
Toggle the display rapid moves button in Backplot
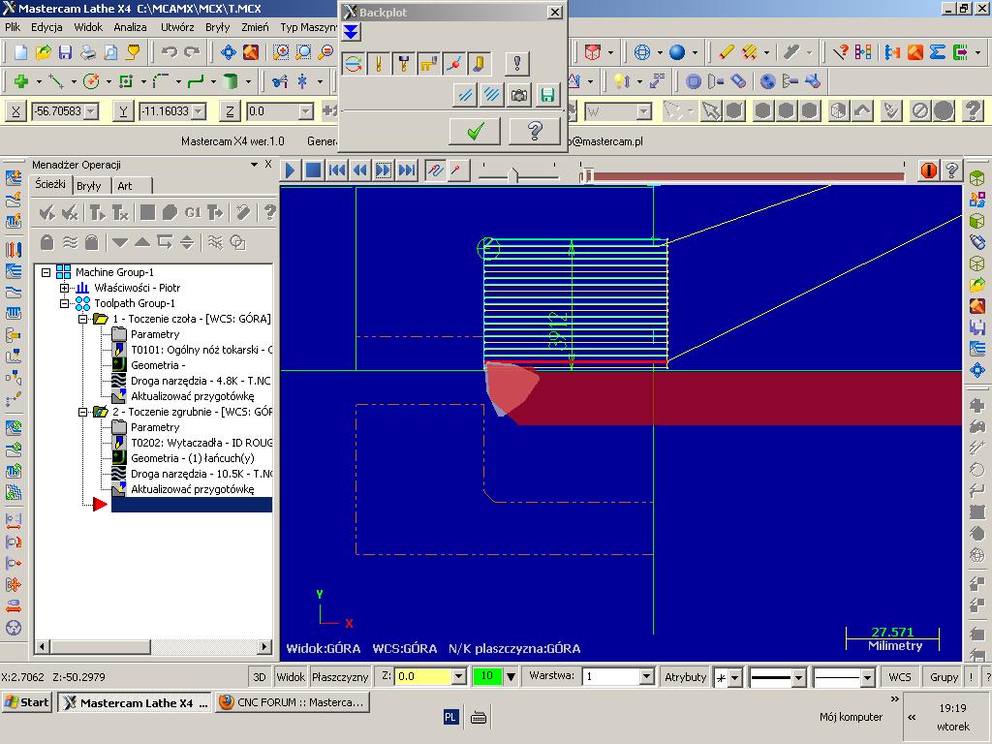pyautogui.click(x=429, y=63)
